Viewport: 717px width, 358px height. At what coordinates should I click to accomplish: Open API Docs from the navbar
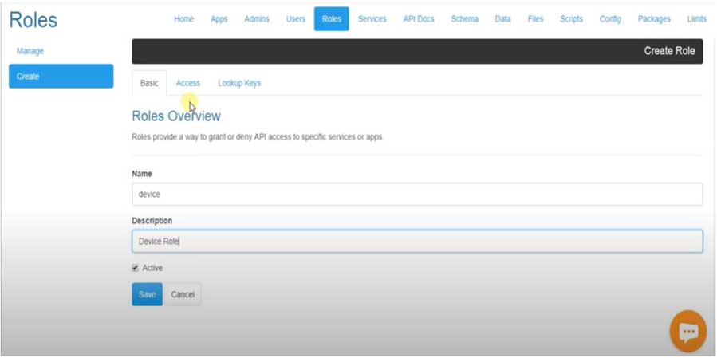(x=419, y=19)
